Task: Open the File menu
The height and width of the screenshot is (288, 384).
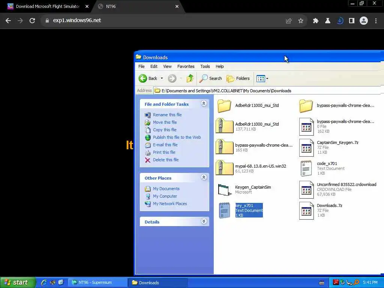Action: pos(141,66)
